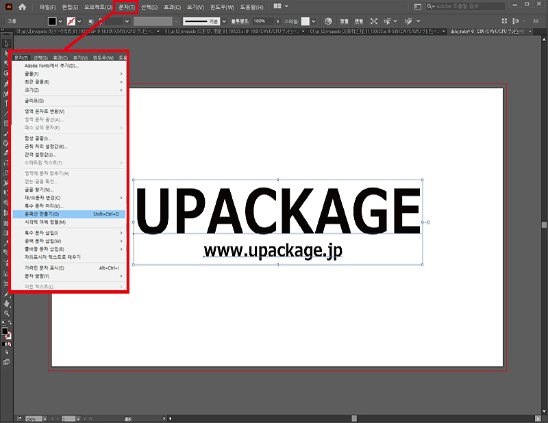The width and height of the screenshot is (548, 423).
Task: Open the control bar panel menu icon
Action: [536, 21]
